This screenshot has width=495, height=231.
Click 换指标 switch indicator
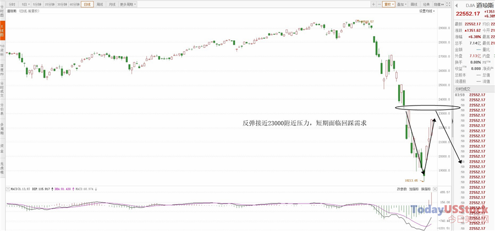[x=426, y=189]
